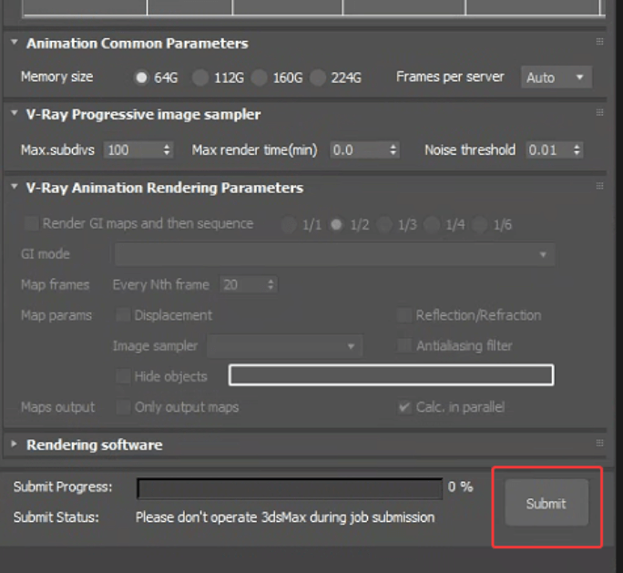Image resolution: width=623 pixels, height=573 pixels.
Task: Adjust the Max render time spinner arrows
Action: (393, 150)
